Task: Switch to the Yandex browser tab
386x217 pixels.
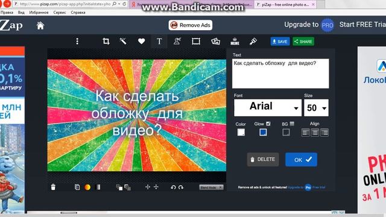Action: (161, 4)
